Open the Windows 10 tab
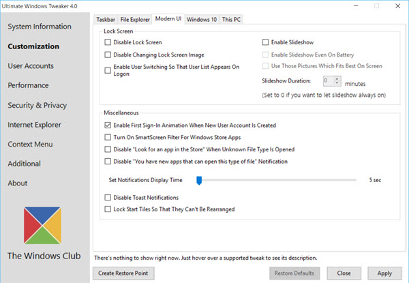The width and height of the screenshot is (409, 283). tap(202, 20)
